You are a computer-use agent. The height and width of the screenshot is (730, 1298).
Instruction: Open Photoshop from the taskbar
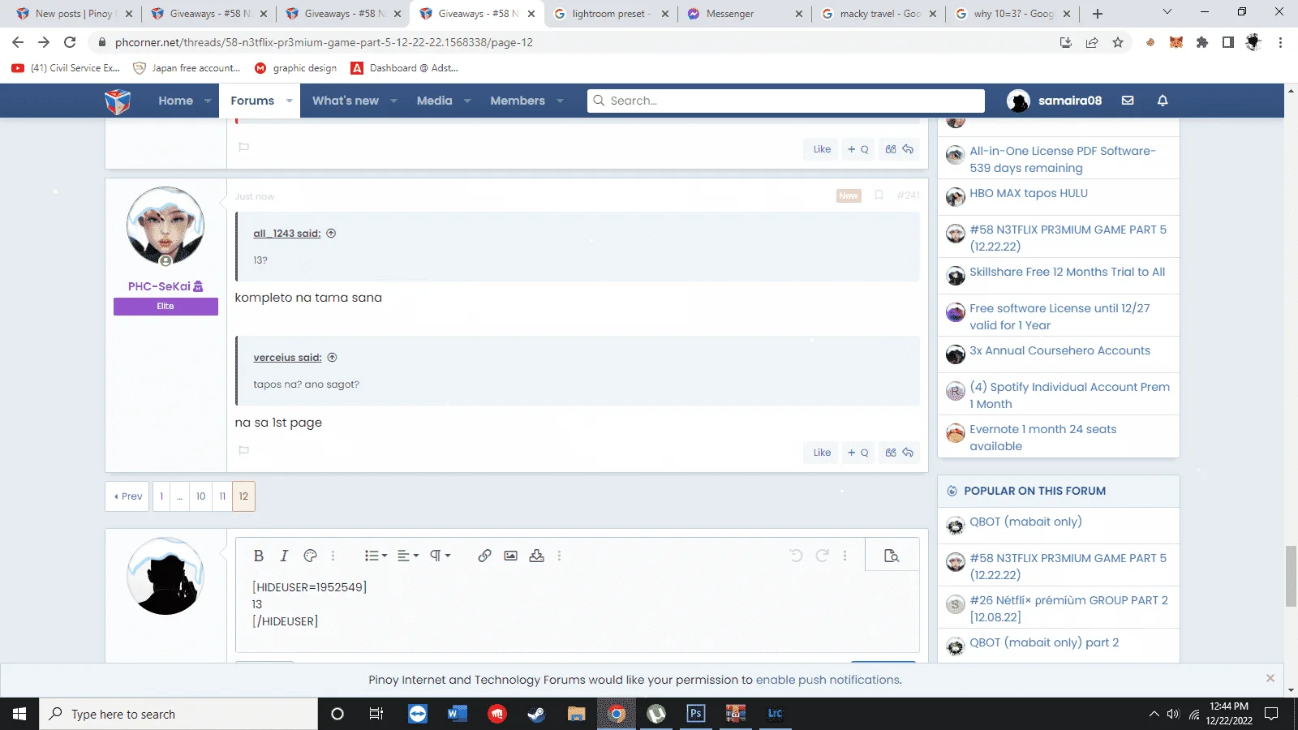pyautogui.click(x=695, y=714)
